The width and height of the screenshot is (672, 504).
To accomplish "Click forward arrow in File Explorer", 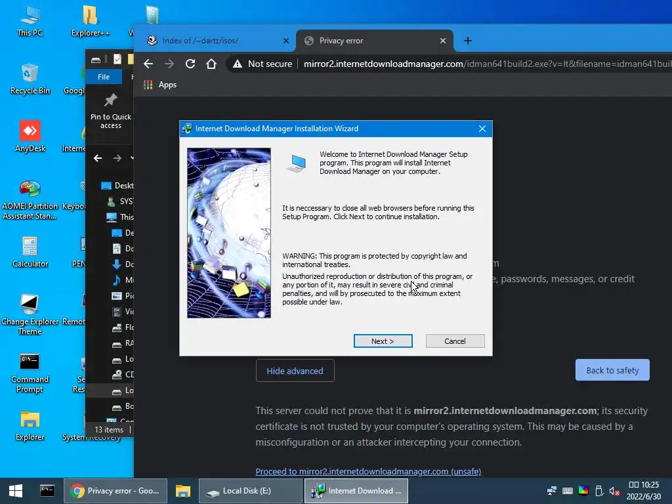I will [x=117, y=158].
